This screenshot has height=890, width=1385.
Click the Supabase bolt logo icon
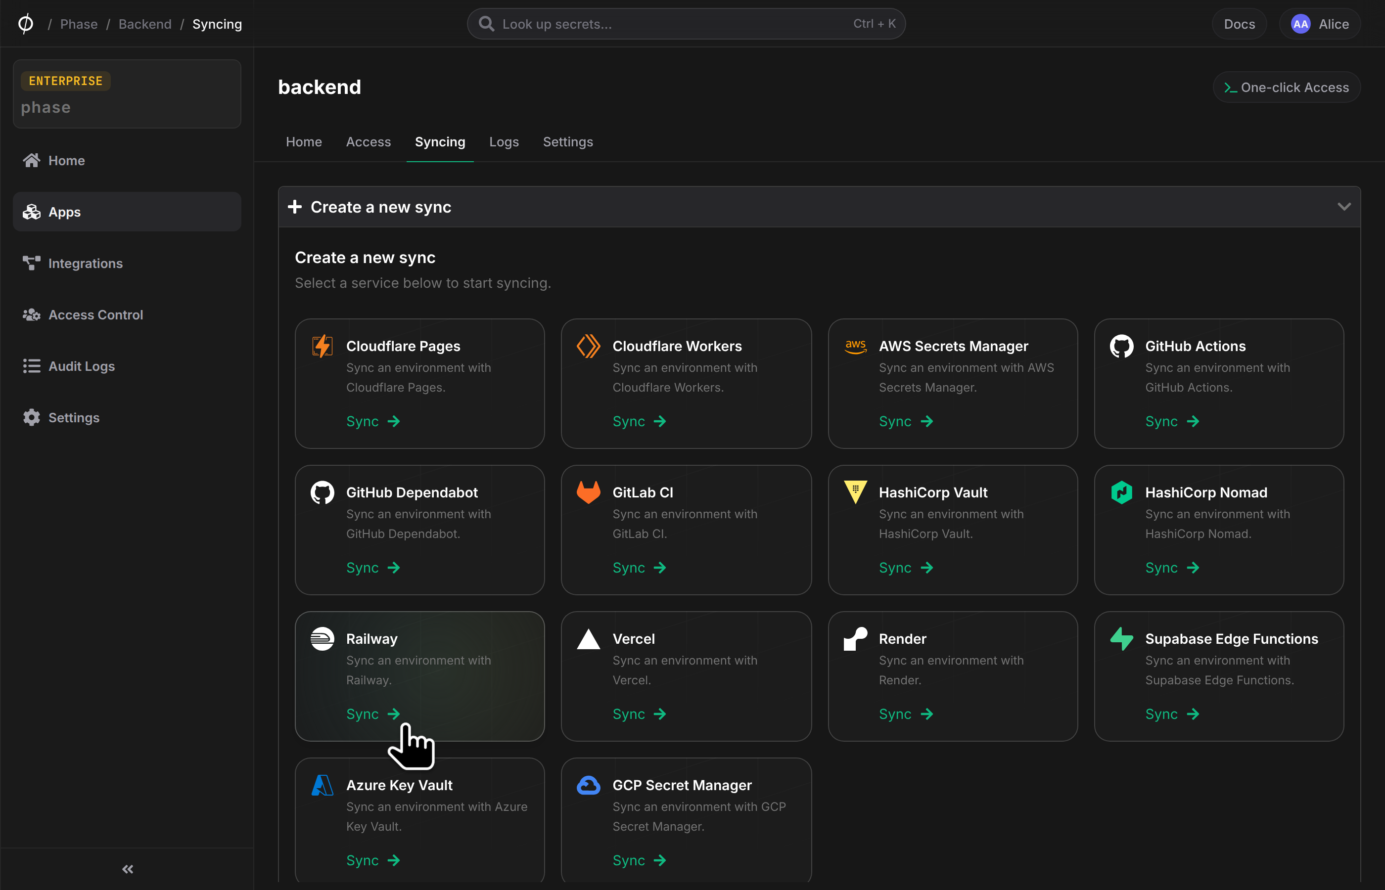pyautogui.click(x=1121, y=639)
